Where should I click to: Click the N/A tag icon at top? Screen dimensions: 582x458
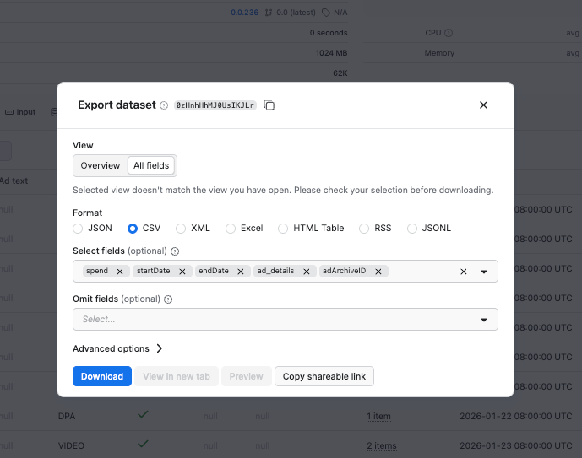326,13
